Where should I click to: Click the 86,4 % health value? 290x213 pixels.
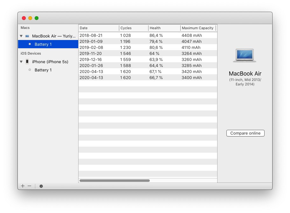coord(156,35)
